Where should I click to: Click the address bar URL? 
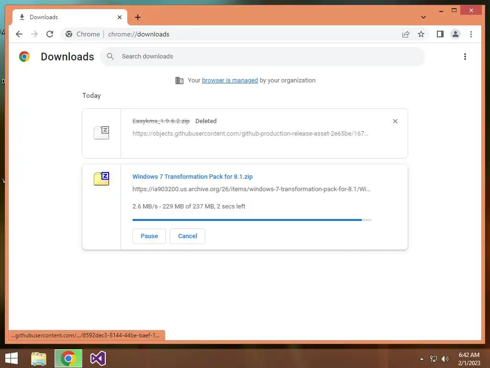[x=139, y=34]
